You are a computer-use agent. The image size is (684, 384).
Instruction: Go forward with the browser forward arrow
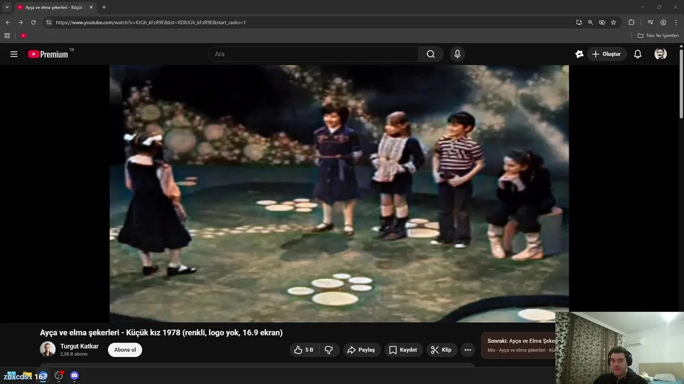click(20, 22)
